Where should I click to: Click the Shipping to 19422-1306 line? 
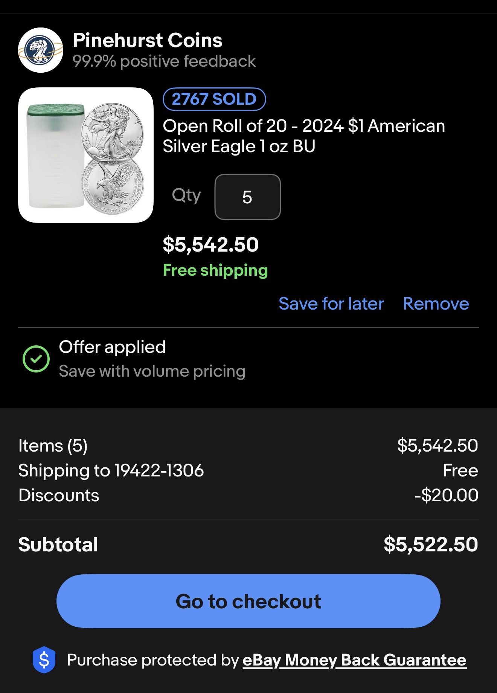point(111,470)
